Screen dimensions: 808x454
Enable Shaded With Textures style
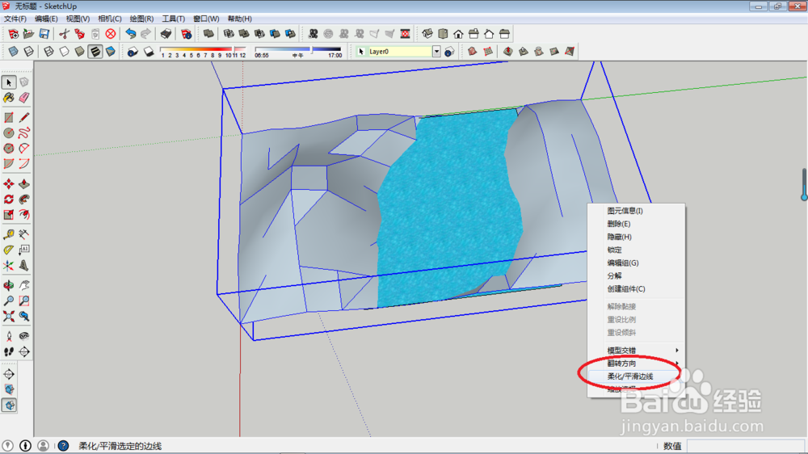pos(95,51)
